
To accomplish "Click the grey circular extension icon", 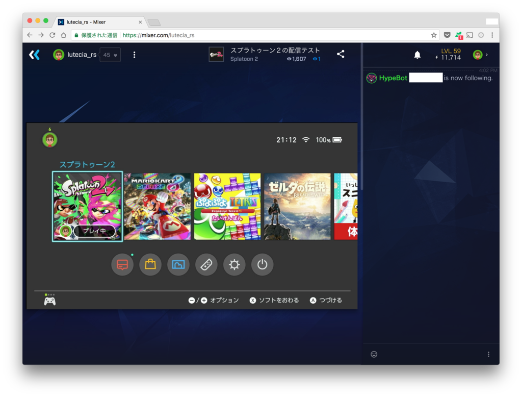I will [x=481, y=35].
